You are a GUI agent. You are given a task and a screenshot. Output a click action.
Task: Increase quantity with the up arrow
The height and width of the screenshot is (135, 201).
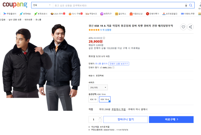point(100,118)
